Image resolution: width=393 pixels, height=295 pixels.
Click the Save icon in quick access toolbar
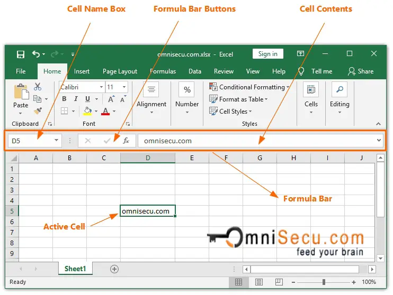21,54
